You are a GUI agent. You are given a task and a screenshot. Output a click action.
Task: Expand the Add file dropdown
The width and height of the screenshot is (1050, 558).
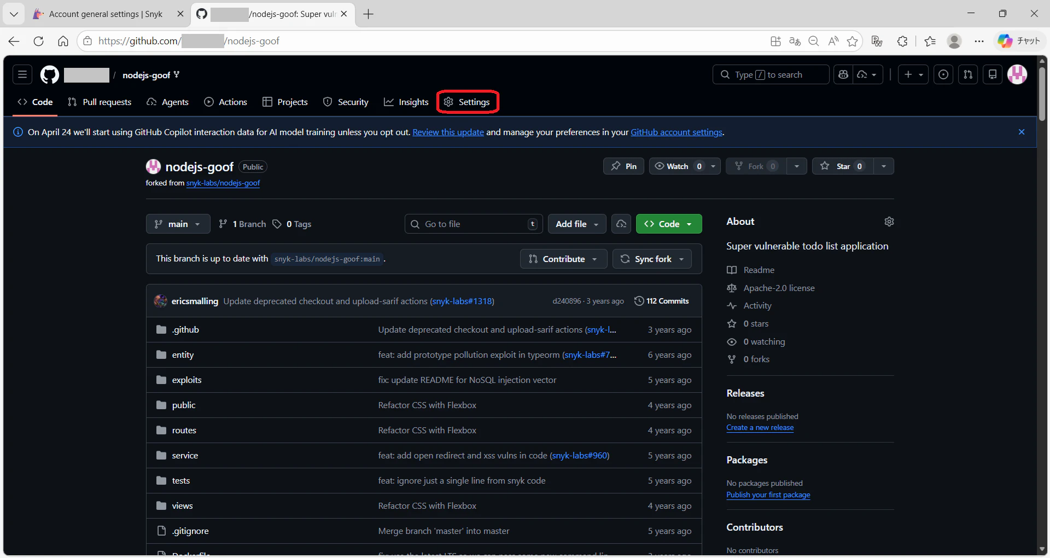tap(577, 224)
